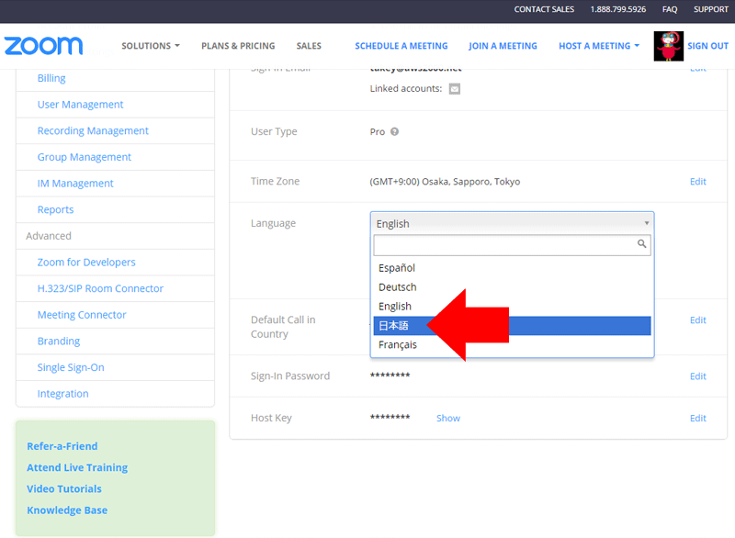Open the Knowledge Base link
Viewport: 735px width, 538px height.
point(67,510)
